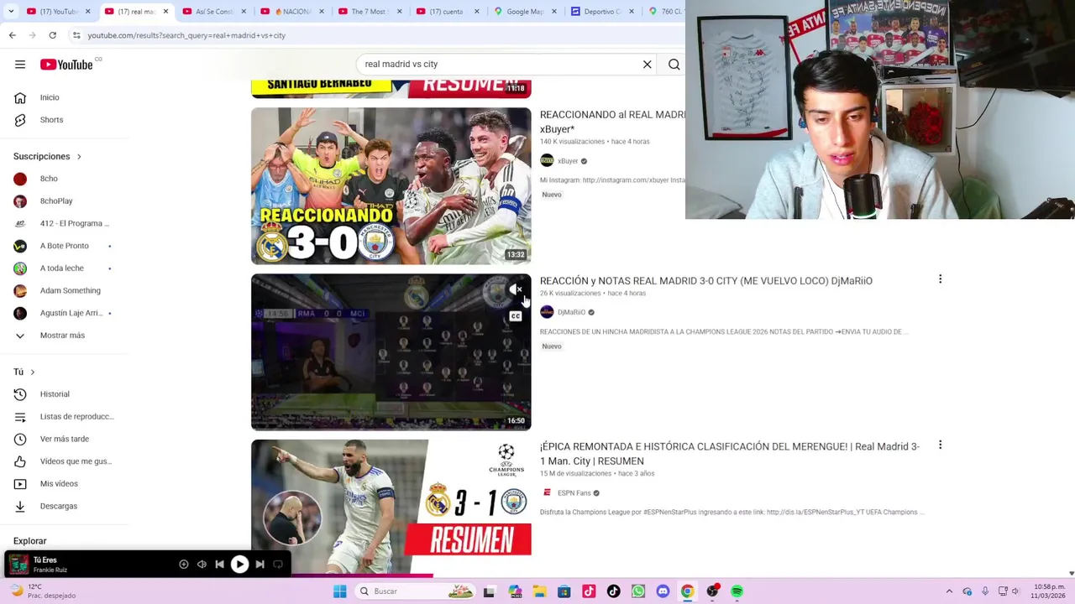1075x604 pixels.
Task: Visit the DjMaRiiO channel
Action: coord(571,312)
